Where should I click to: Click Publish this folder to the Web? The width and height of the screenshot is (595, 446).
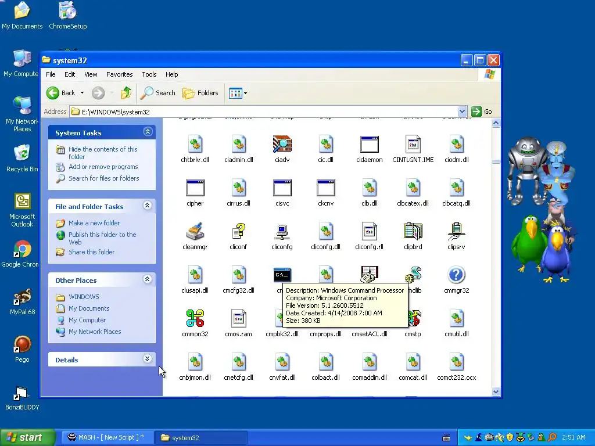pos(102,238)
